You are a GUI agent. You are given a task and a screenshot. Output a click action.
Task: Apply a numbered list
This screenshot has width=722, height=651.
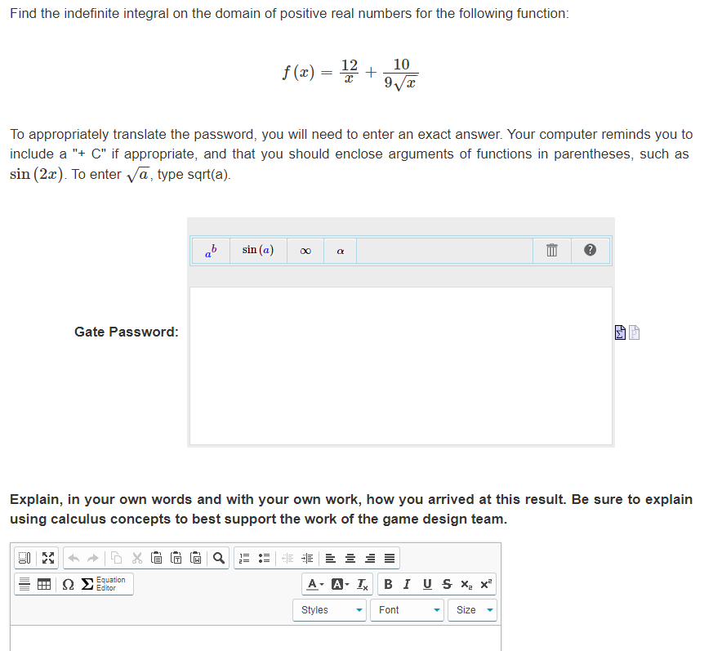click(x=244, y=558)
